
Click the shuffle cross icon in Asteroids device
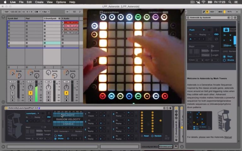click(x=43, y=121)
